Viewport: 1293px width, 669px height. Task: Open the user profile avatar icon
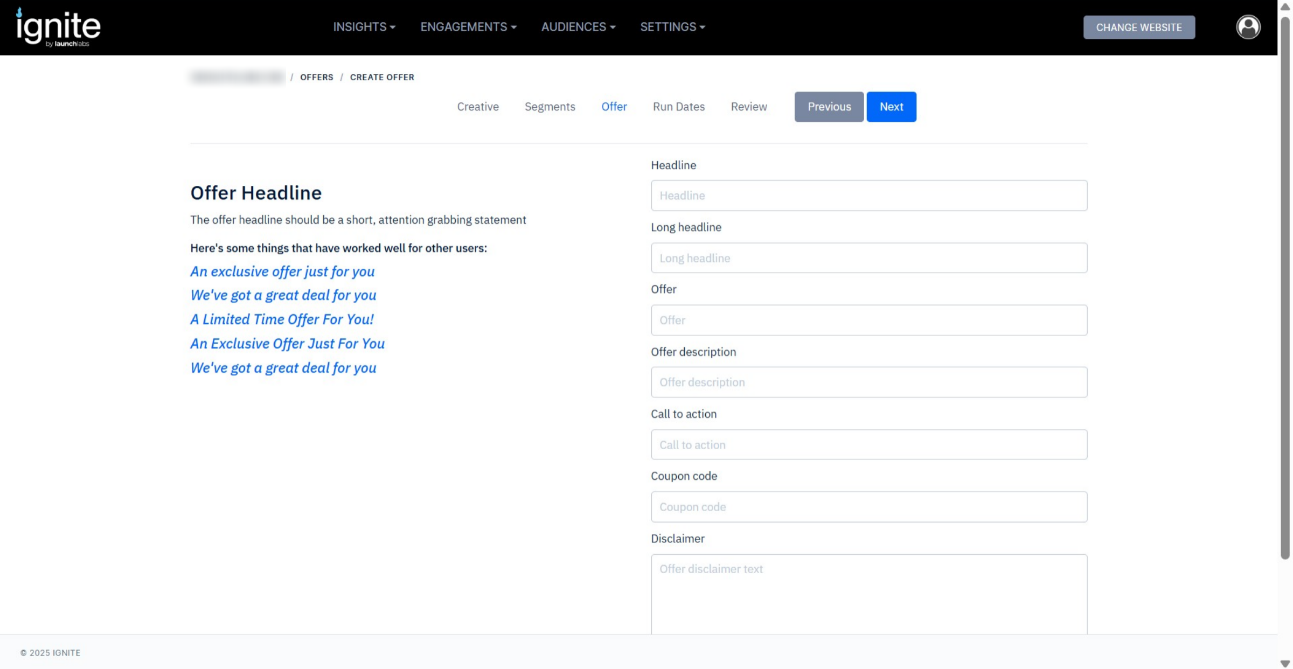pyautogui.click(x=1248, y=27)
